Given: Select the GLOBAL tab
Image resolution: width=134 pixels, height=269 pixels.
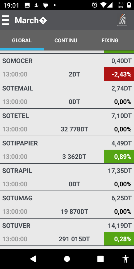Looking at the screenshot, I should (22, 40).
